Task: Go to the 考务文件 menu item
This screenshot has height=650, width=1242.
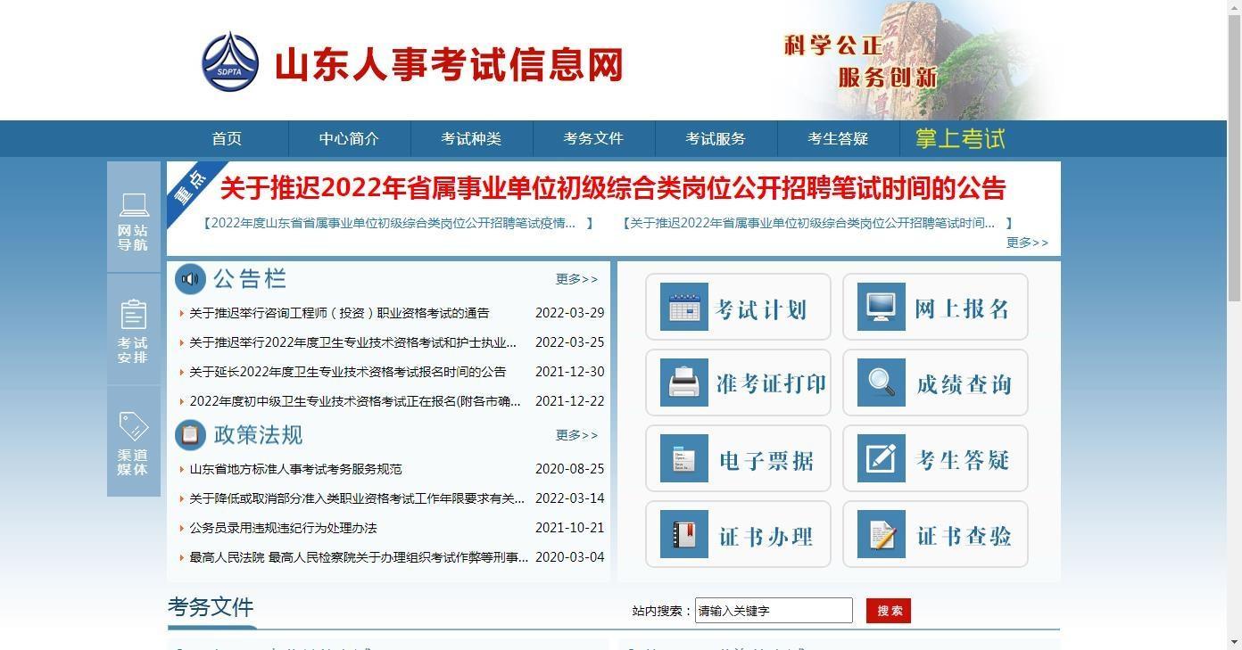Action: click(593, 139)
